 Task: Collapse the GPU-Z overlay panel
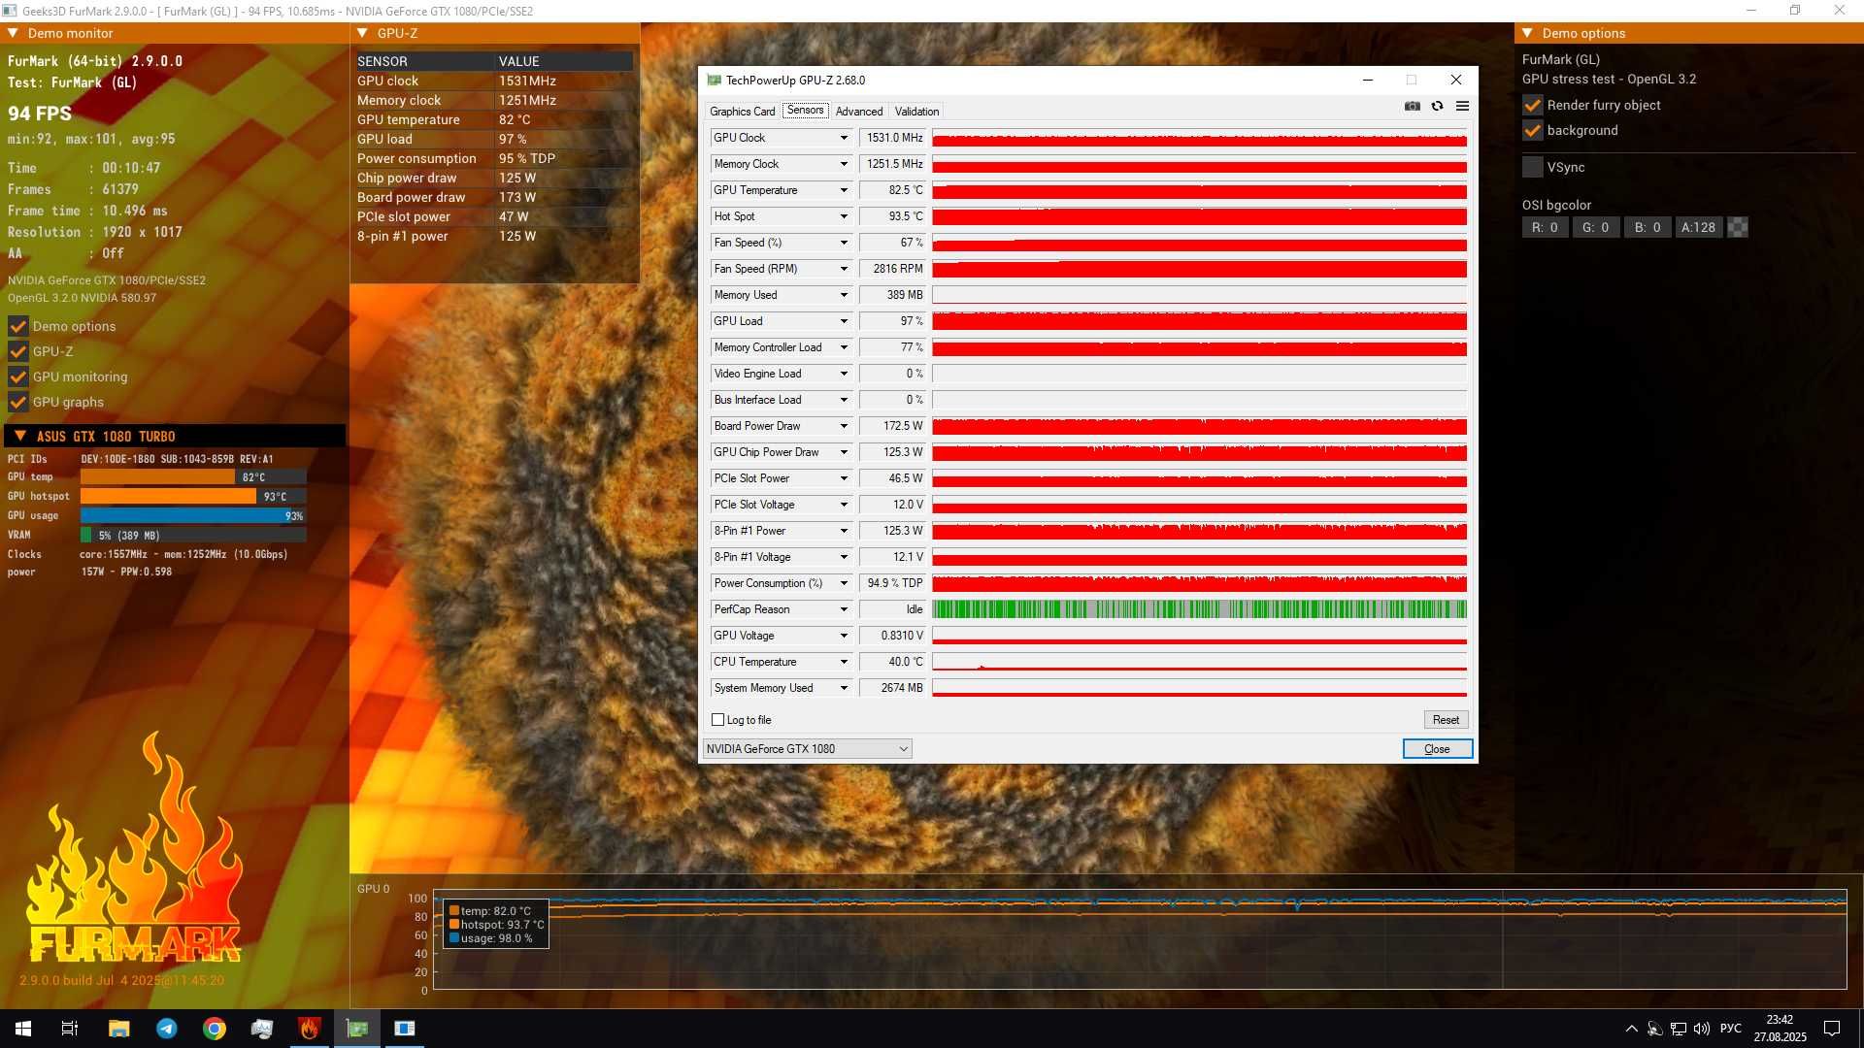pos(363,33)
